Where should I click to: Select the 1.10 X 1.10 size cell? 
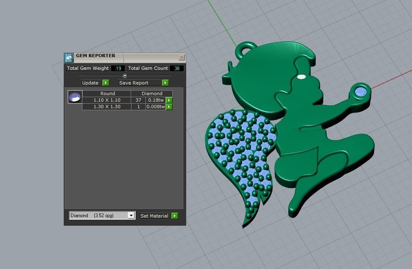[x=107, y=100]
